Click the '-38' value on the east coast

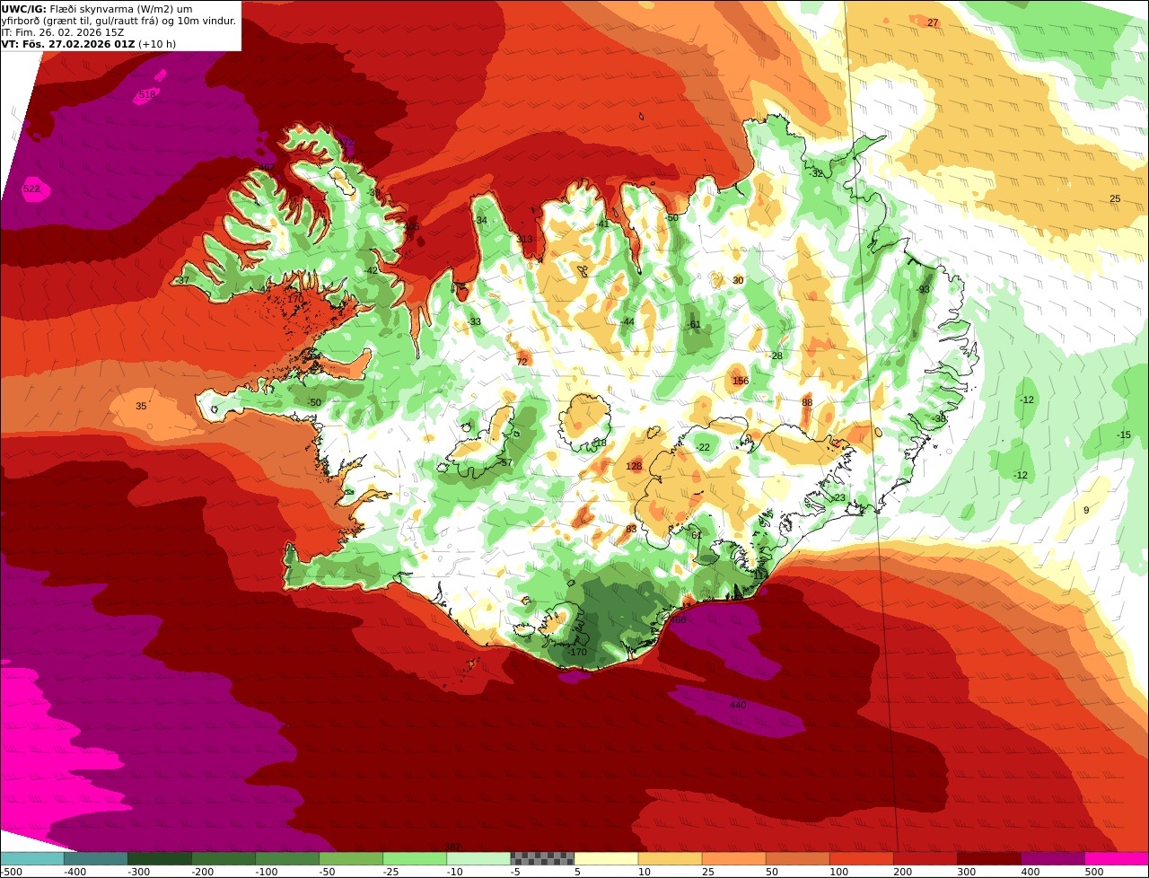(x=940, y=418)
